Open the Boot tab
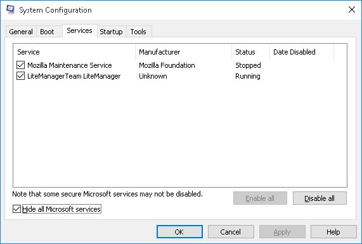The image size is (362, 244). 47,32
